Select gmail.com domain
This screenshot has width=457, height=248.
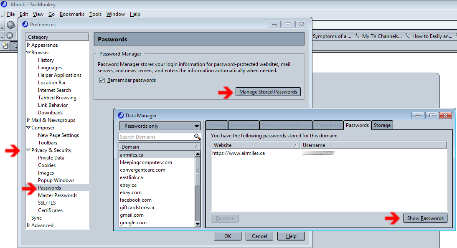coord(157,215)
